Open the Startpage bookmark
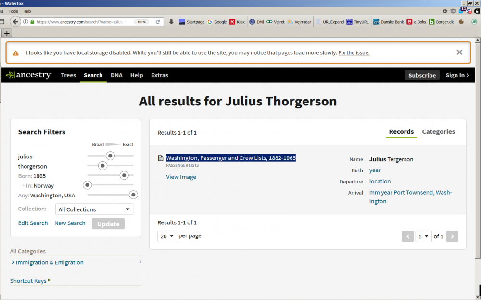 pos(191,22)
